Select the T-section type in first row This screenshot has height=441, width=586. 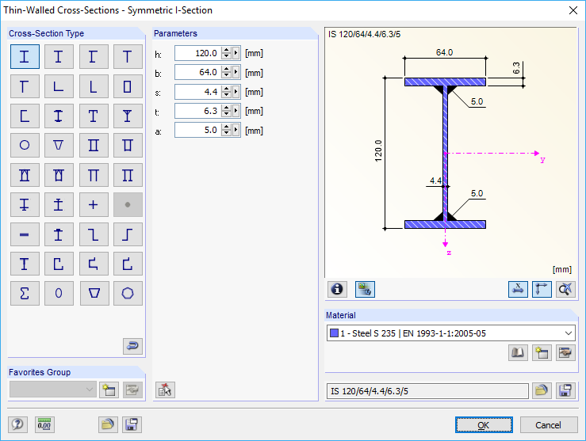(x=128, y=57)
